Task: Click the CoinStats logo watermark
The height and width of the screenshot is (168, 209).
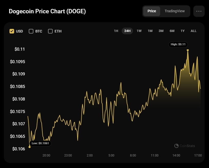Action: pyautogui.click(x=185, y=146)
